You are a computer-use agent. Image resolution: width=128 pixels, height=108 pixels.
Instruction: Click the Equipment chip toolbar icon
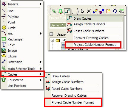point(61,11)
